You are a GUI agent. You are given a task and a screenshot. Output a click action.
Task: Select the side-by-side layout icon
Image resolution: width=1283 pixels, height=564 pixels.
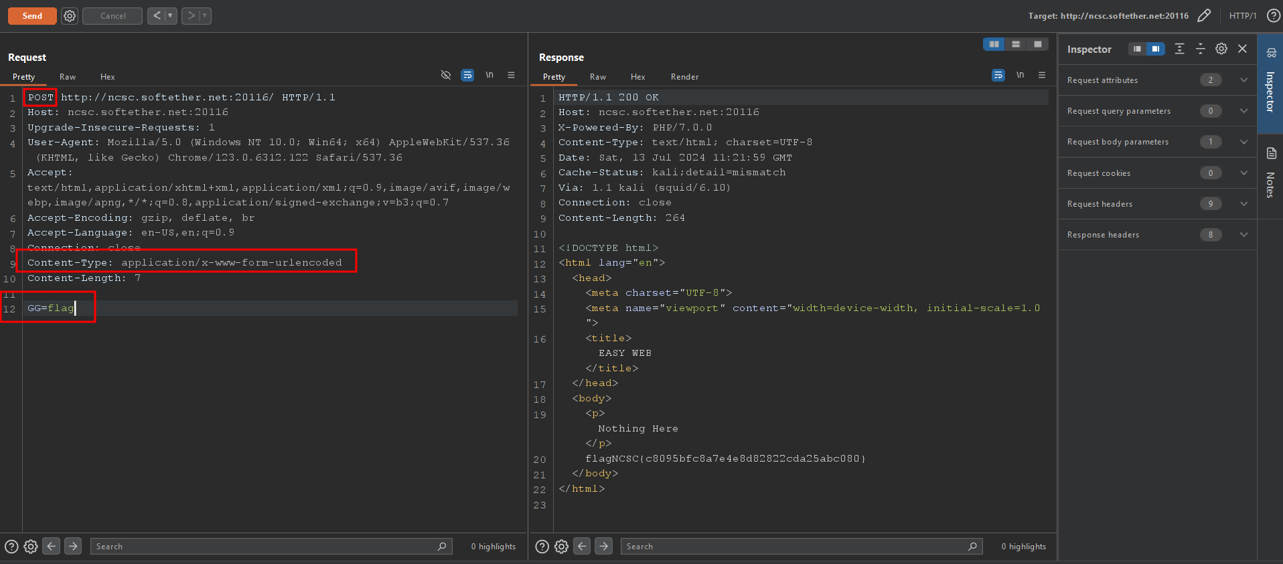point(994,44)
